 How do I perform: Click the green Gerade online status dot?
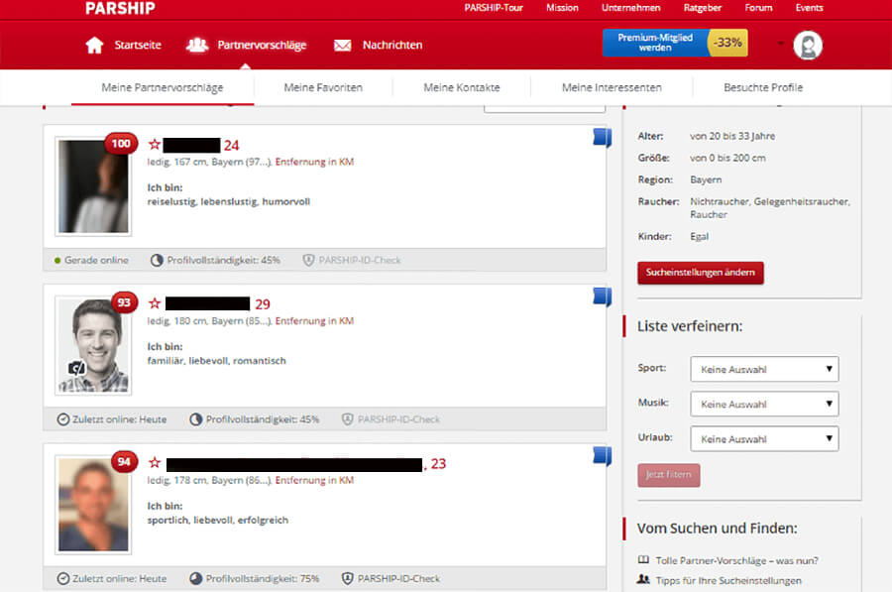click(57, 261)
